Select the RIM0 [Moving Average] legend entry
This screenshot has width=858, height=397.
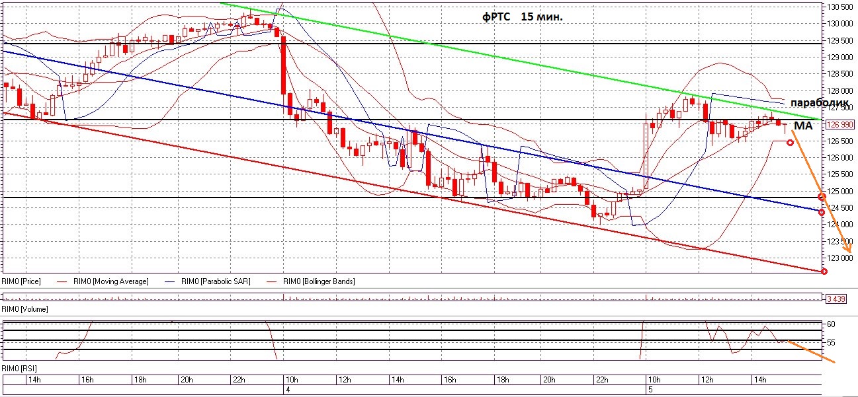(x=112, y=281)
